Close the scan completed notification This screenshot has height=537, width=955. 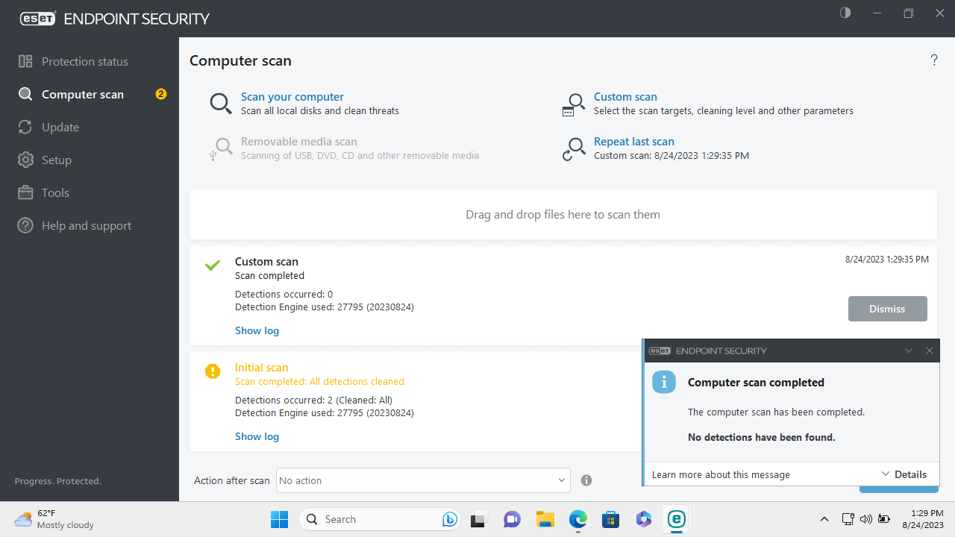pyautogui.click(x=930, y=351)
